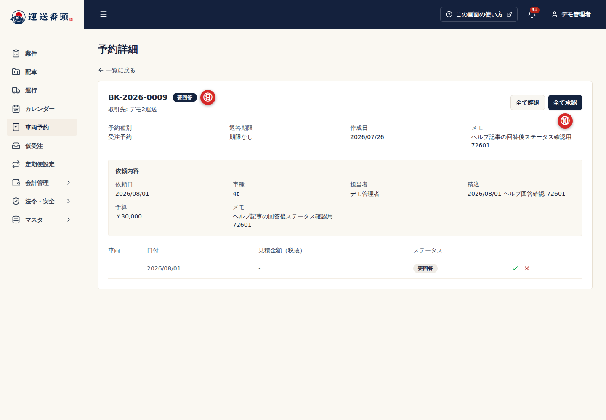Viewport: 606px width, 420px height.
Task: Click the 取引先: デモ2運送 text
Action: point(133,109)
